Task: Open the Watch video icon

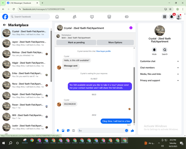Action: tap(92, 17)
